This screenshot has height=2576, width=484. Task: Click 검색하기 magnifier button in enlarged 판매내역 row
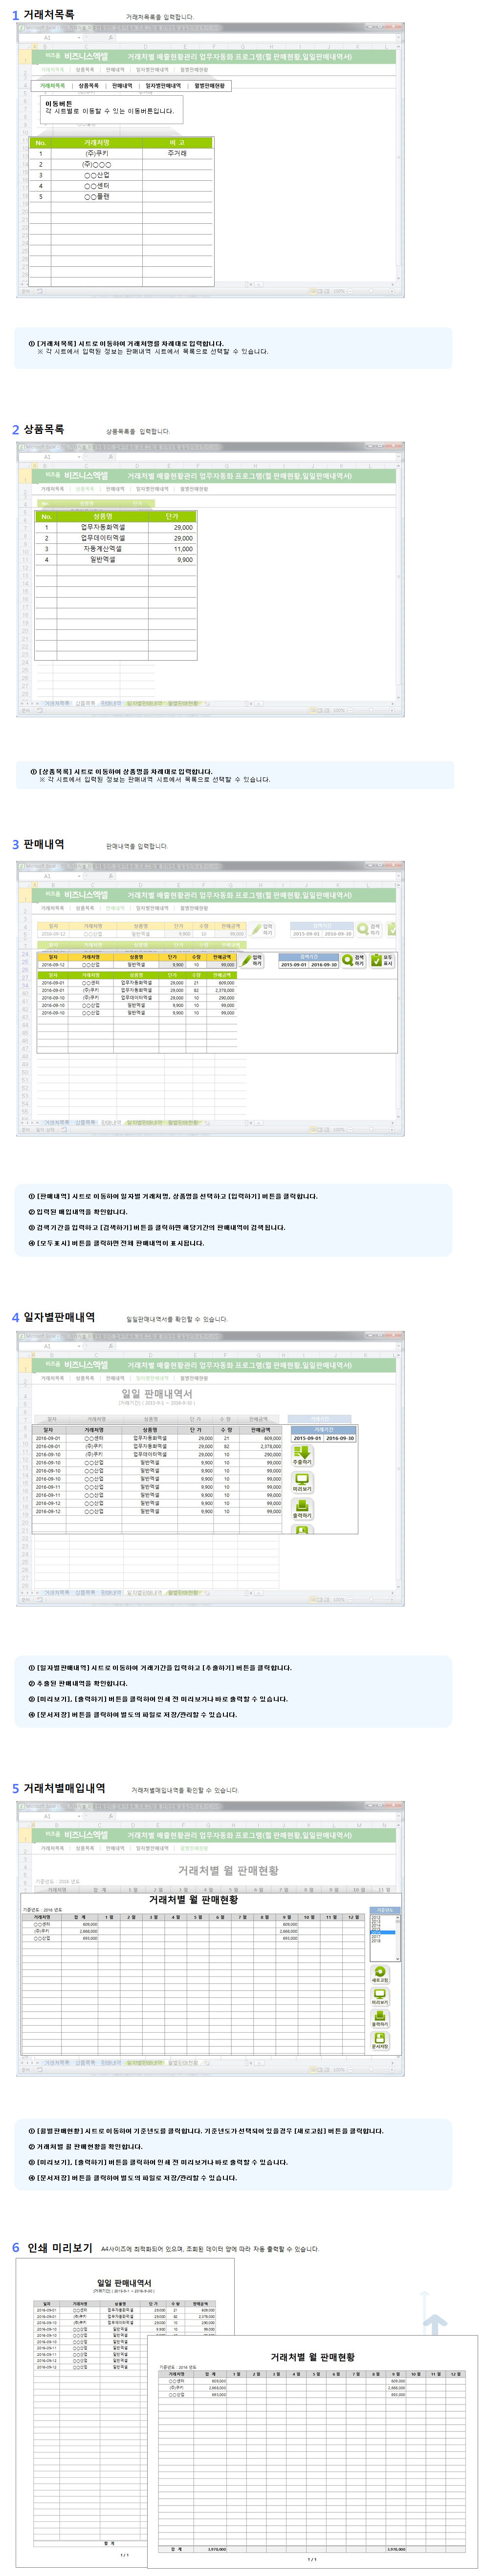pos(354,960)
